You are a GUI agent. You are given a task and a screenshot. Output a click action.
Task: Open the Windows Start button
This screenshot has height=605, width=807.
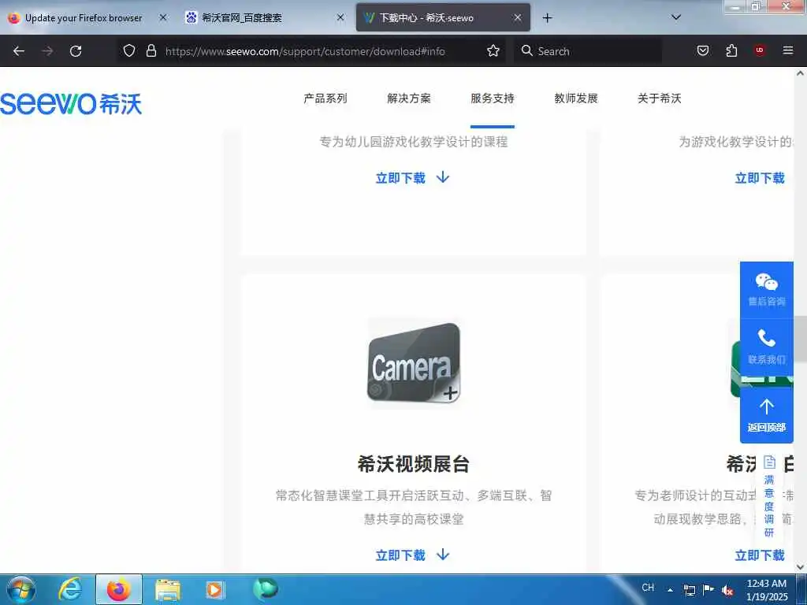click(21, 589)
